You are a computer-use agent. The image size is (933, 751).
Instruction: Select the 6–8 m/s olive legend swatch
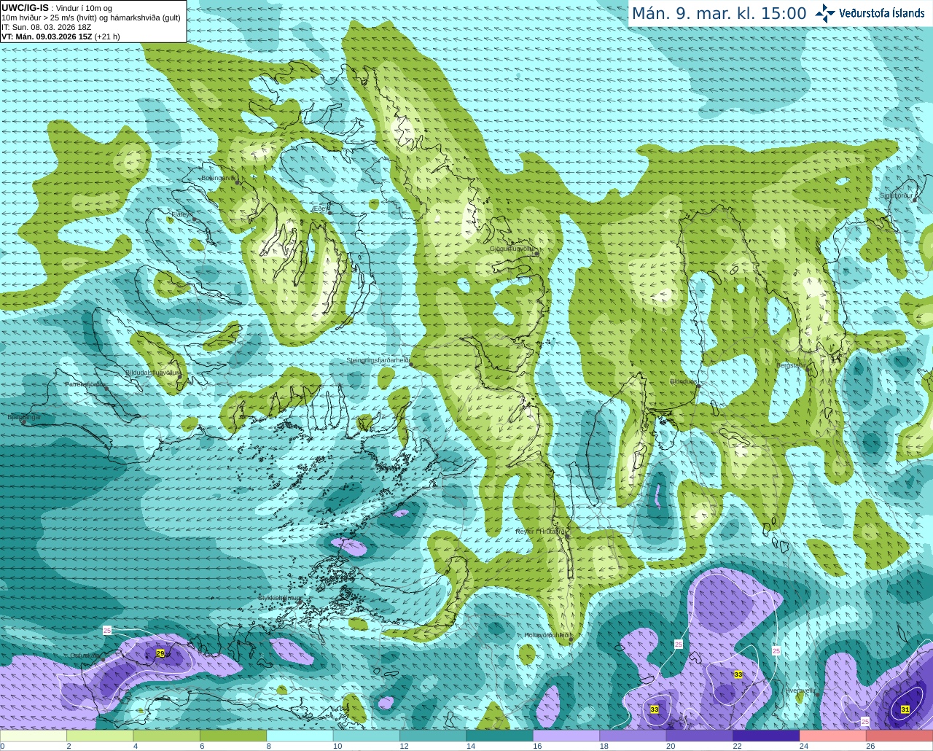[x=233, y=736]
